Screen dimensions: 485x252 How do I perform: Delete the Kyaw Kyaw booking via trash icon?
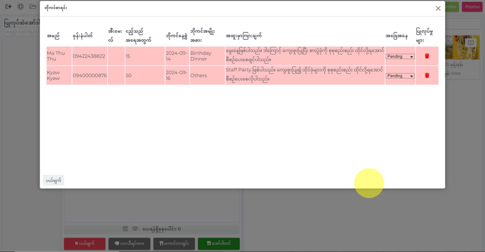[427, 75]
